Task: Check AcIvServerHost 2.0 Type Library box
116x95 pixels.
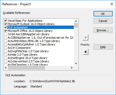Action: click(x=5, y=61)
